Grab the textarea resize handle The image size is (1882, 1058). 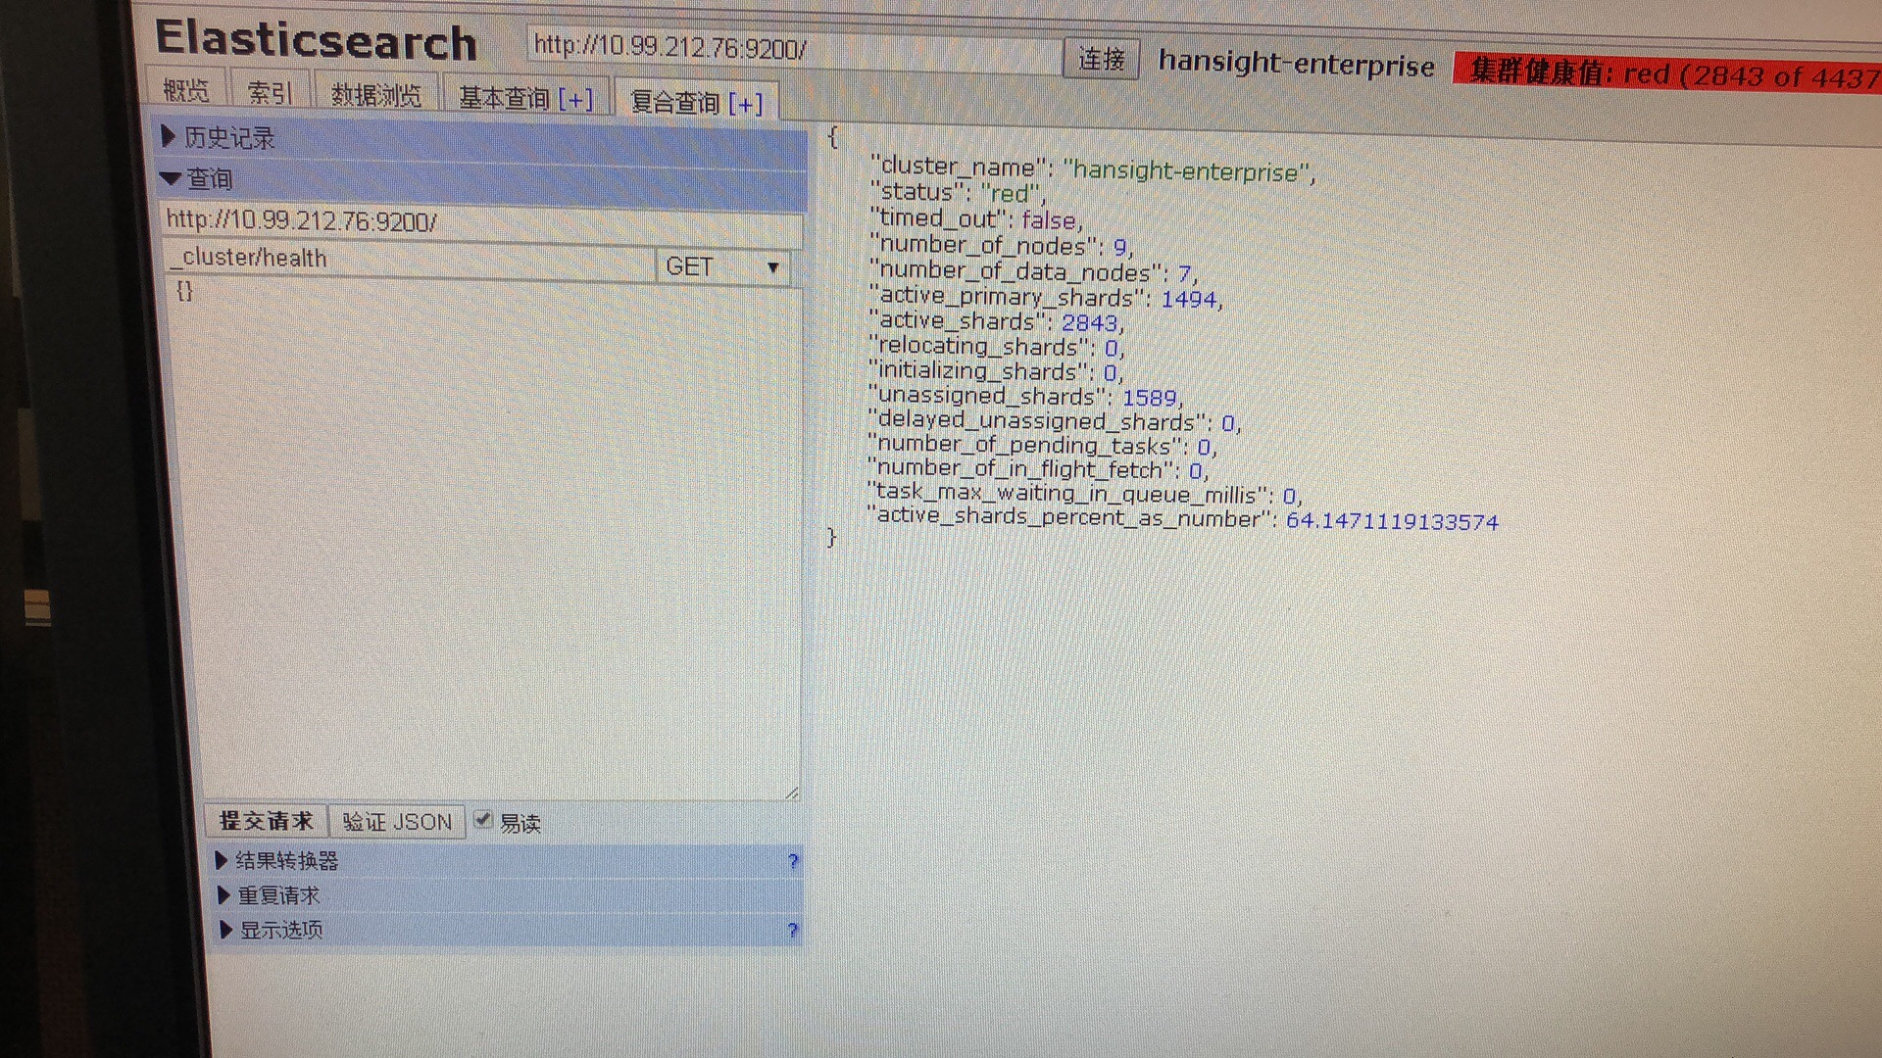791,793
